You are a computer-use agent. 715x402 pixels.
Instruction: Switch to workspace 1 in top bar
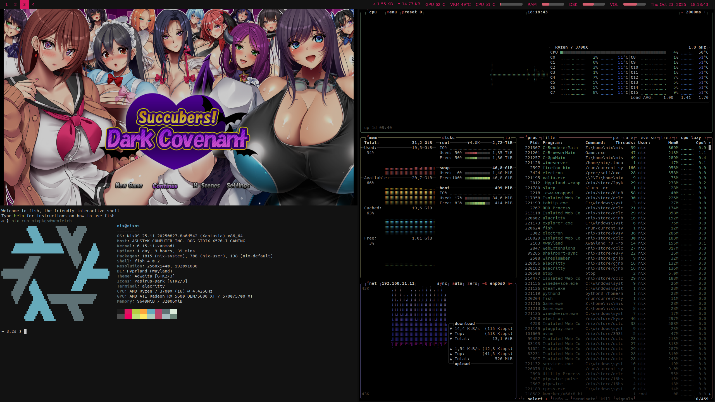[6, 4]
